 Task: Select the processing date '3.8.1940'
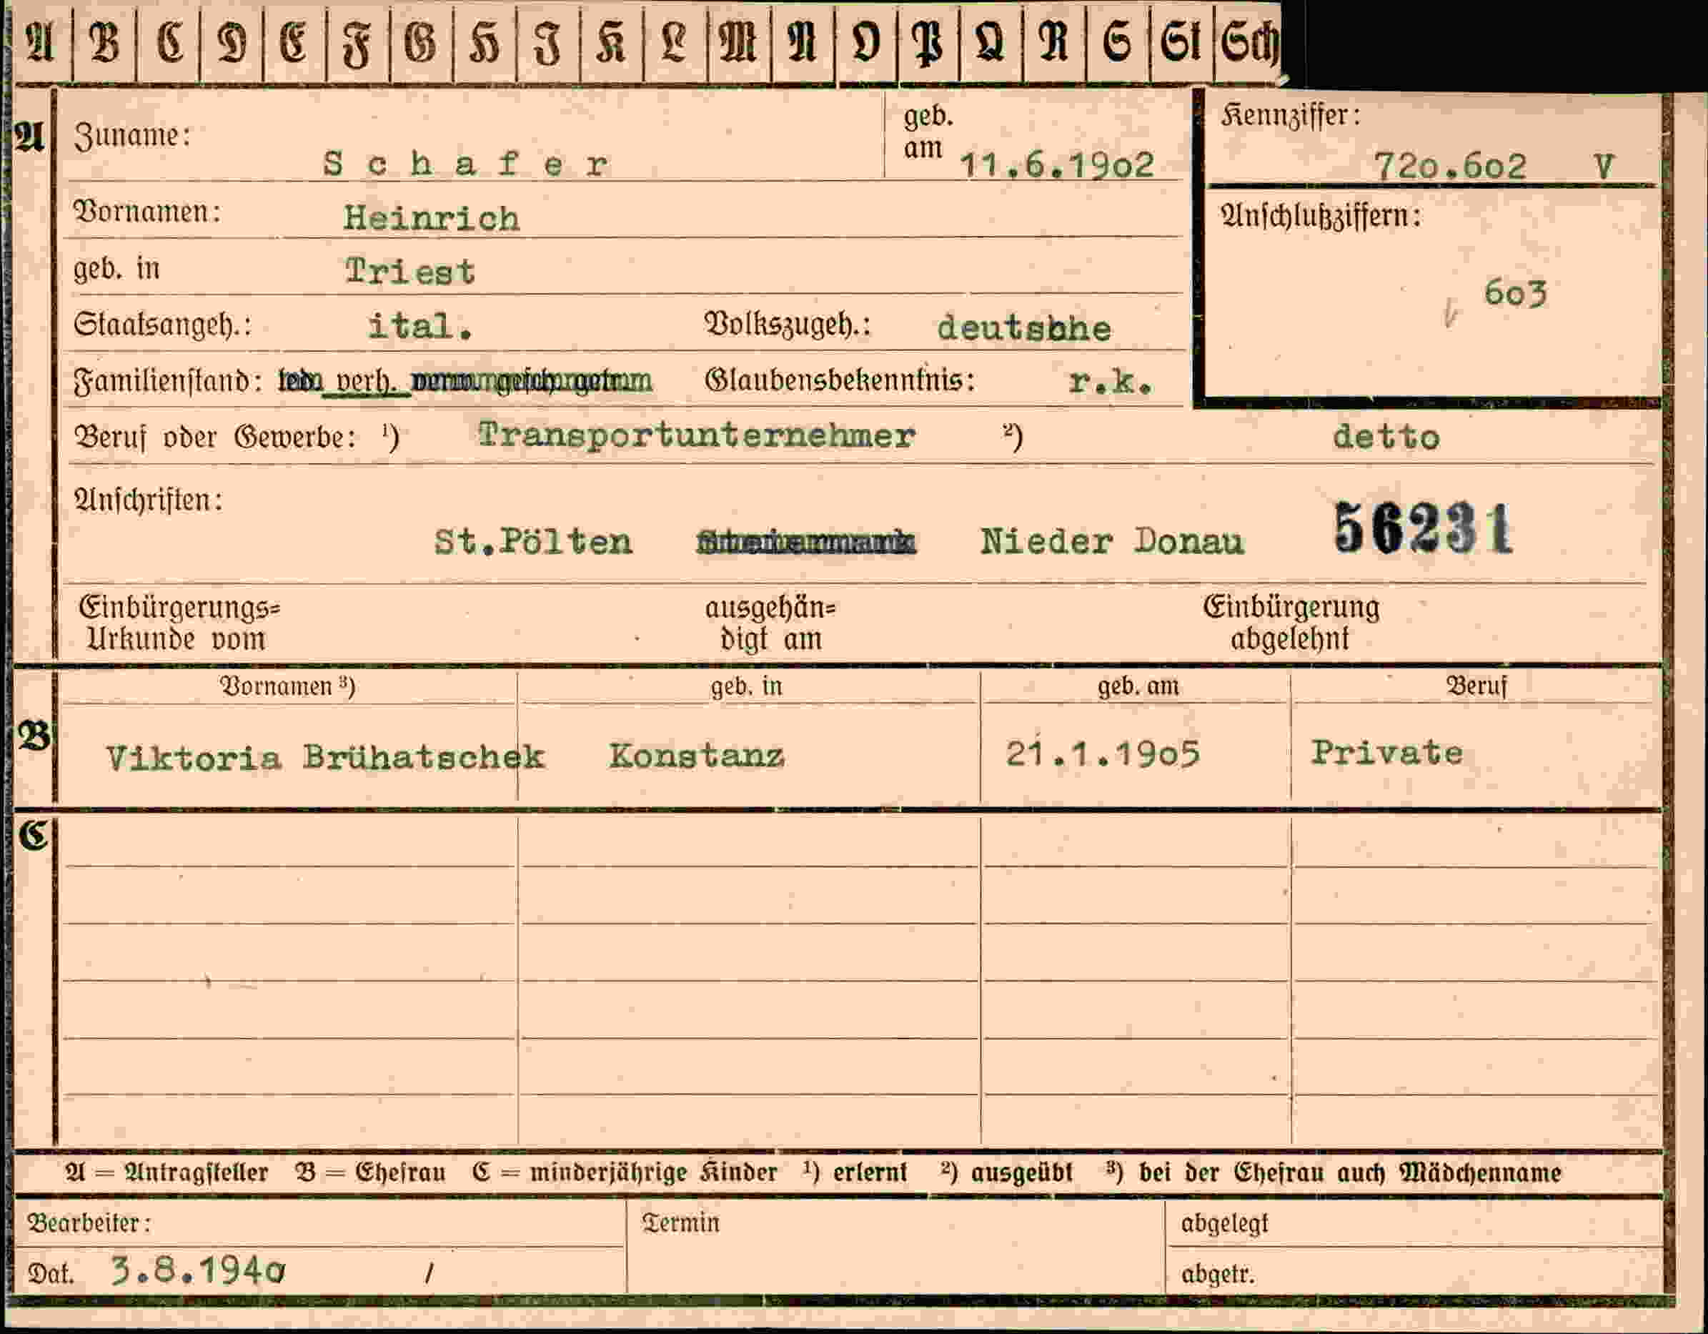pyautogui.click(x=199, y=1271)
